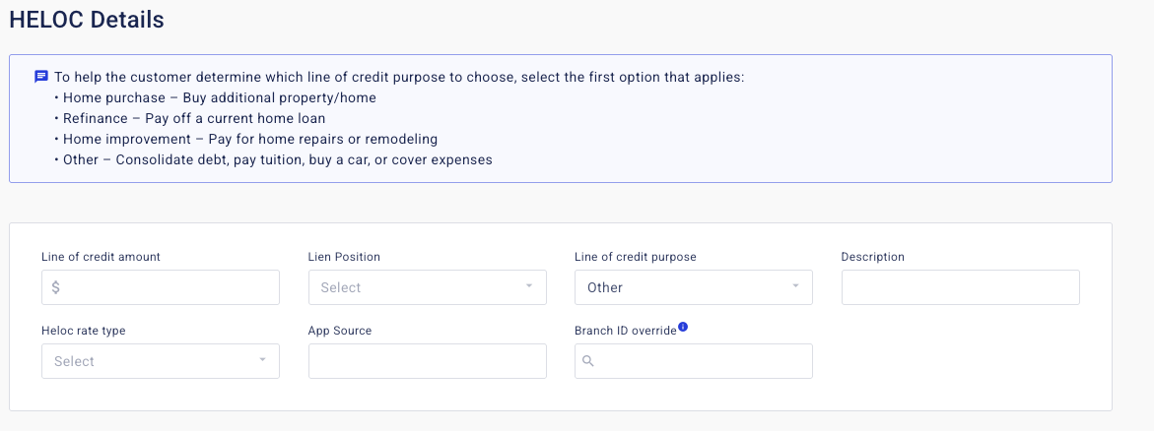This screenshot has height=431, width=1154.
Task: Click the Refinance bullet in the banner
Action: (193, 118)
